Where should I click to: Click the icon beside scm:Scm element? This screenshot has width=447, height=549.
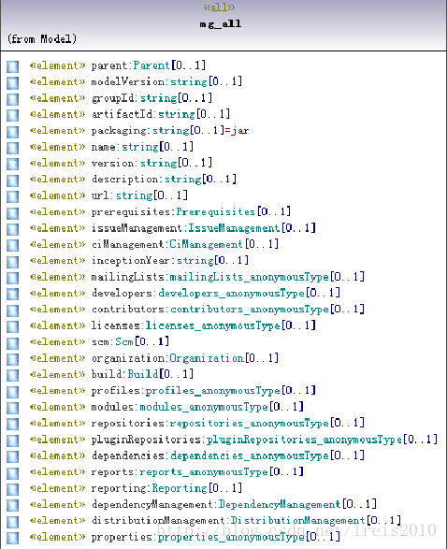tap(12, 343)
